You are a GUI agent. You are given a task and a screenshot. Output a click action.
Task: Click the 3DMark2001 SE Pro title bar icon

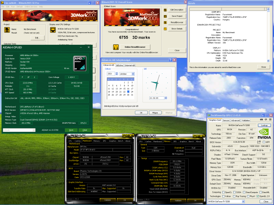(2, 3)
